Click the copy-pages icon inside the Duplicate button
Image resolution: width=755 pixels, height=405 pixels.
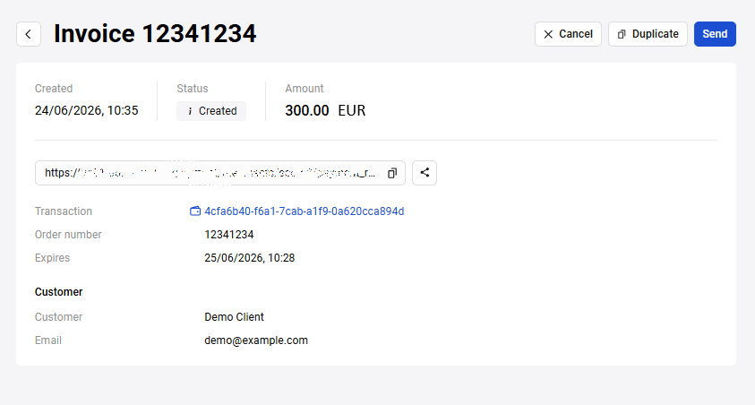click(622, 34)
